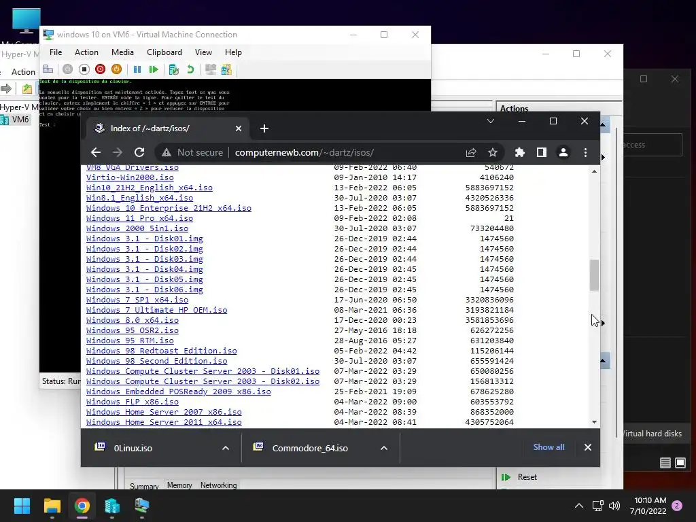This screenshot has height=522, width=696.
Task: Click Chrome icon in taskbar
Action: coord(82,506)
